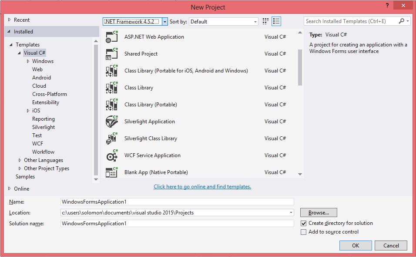Open the Location path dropdown arrow

click(291, 213)
